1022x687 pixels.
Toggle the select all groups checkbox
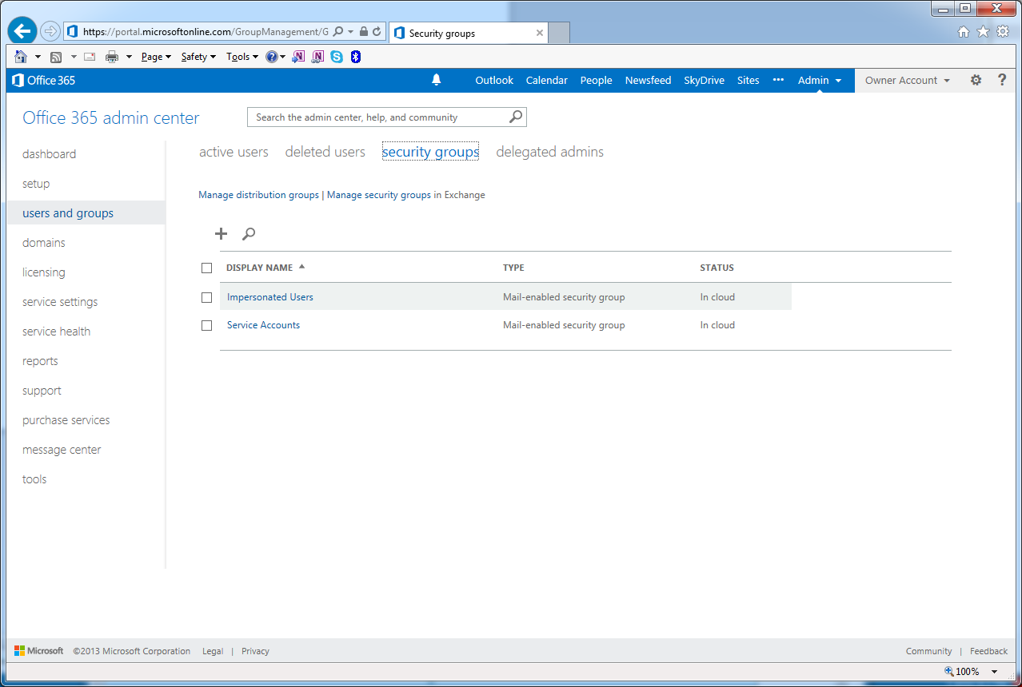(x=206, y=268)
